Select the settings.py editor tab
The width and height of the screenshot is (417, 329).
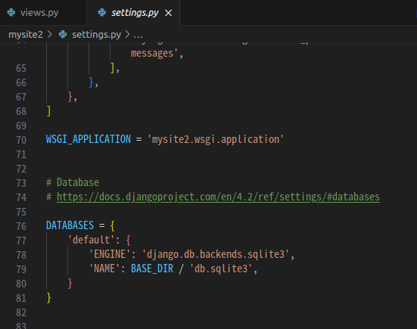(133, 13)
